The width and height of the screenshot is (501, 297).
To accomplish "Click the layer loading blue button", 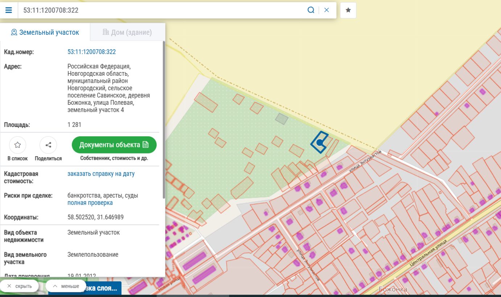I will [x=85, y=289].
